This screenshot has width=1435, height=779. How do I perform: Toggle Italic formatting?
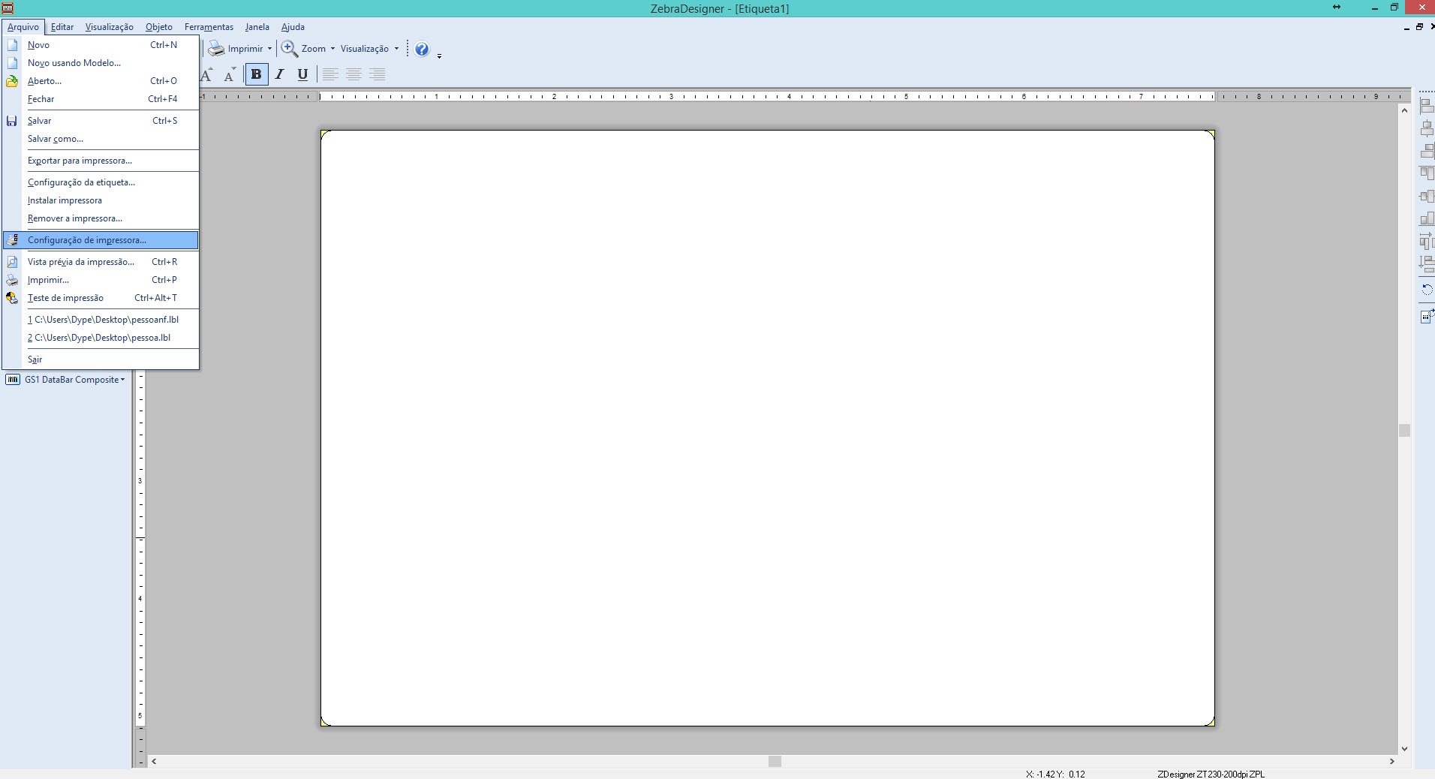pos(279,74)
